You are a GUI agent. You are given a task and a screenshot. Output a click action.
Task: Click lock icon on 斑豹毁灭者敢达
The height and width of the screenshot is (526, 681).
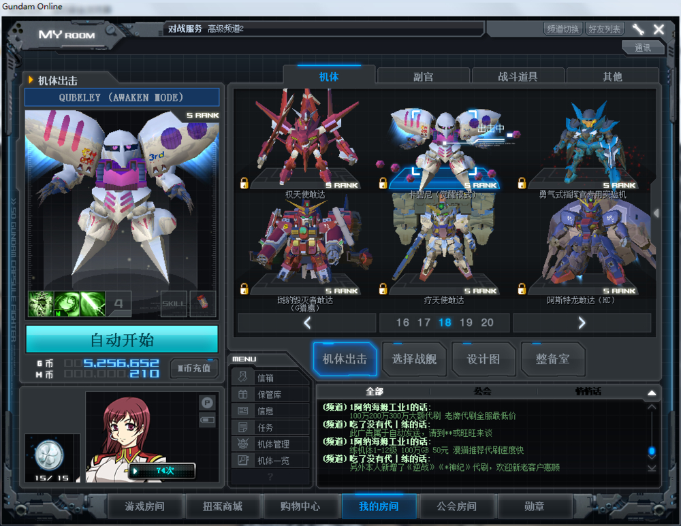point(244,289)
